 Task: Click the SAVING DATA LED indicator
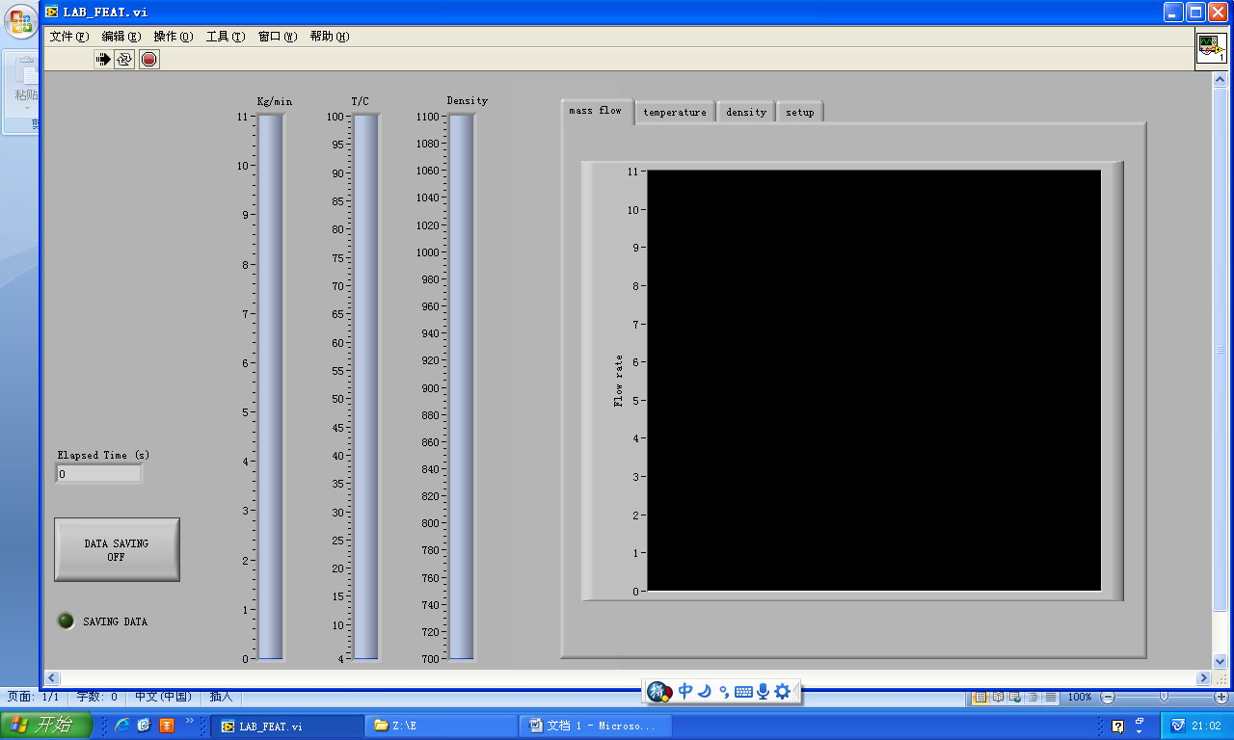tap(66, 621)
